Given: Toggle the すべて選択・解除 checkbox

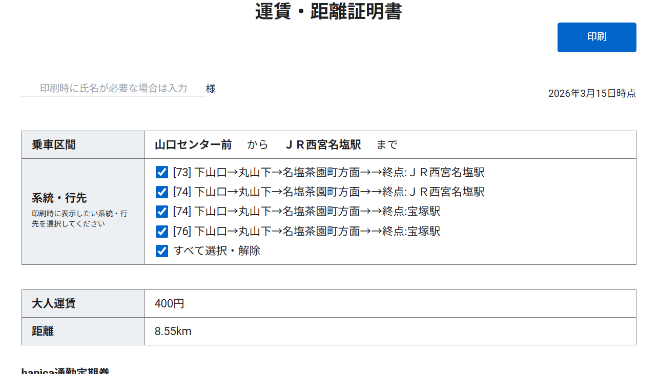Looking at the screenshot, I should coord(162,251).
